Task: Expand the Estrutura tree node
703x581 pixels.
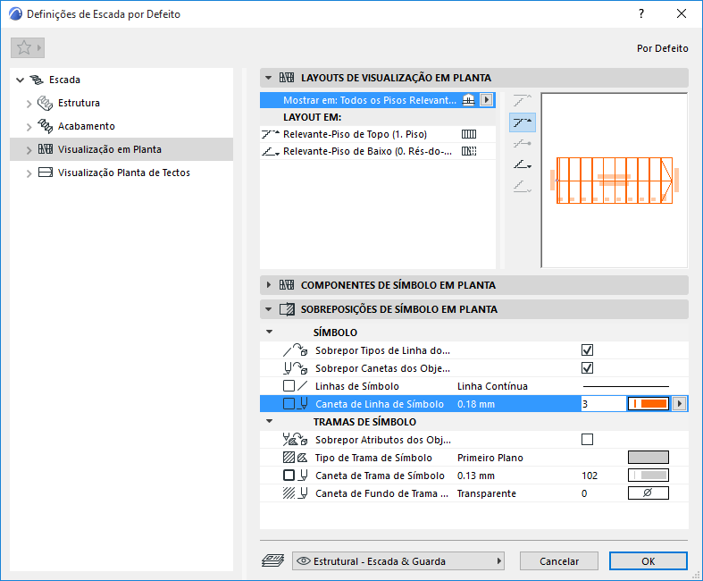Action: pos(29,104)
